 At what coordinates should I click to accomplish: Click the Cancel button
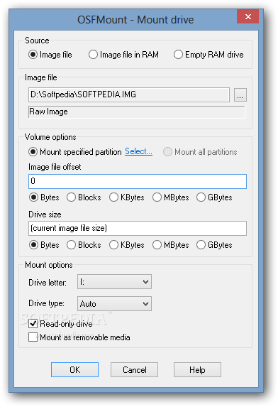[x=134, y=369]
